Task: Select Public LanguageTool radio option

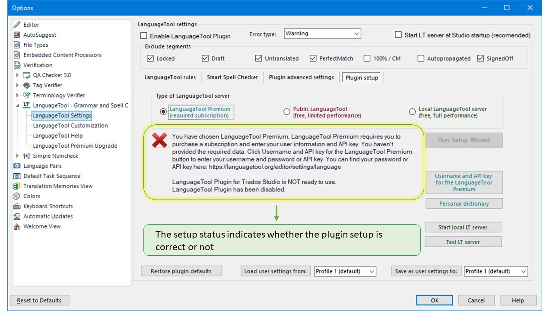Action: tap(286, 112)
